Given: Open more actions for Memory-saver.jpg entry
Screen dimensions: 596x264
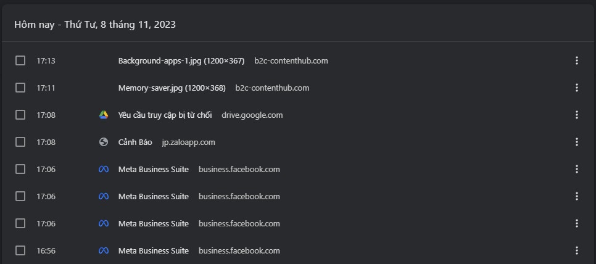Looking at the screenshot, I should (577, 88).
